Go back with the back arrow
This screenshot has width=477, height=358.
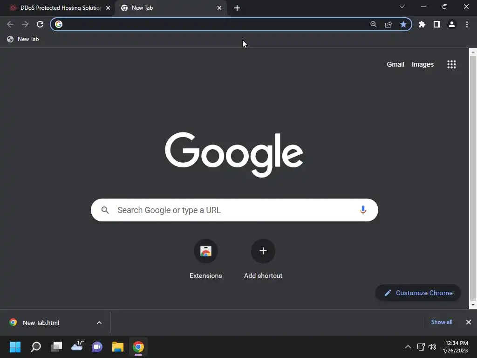pos(10,24)
